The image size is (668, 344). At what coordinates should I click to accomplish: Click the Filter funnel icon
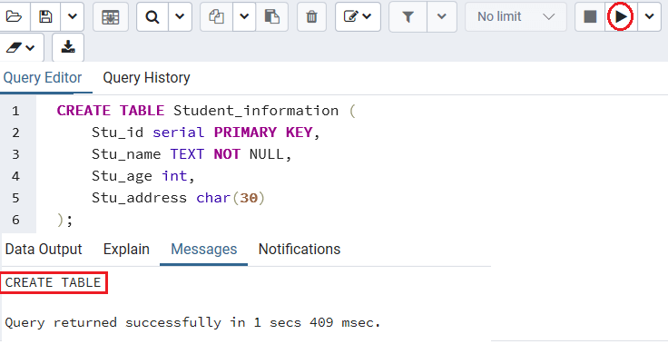[x=408, y=16]
